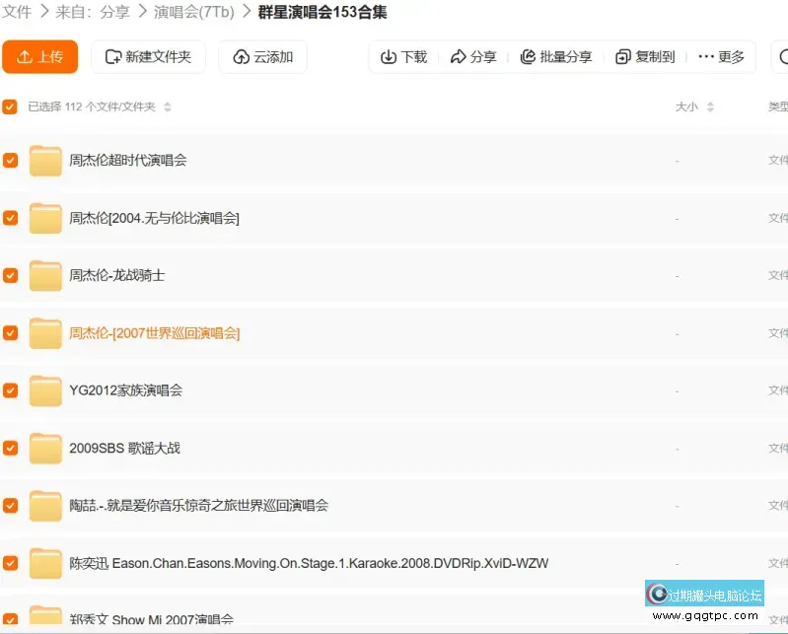
Task: Open folder name YG2012家族演唱会
Action: click(125, 390)
